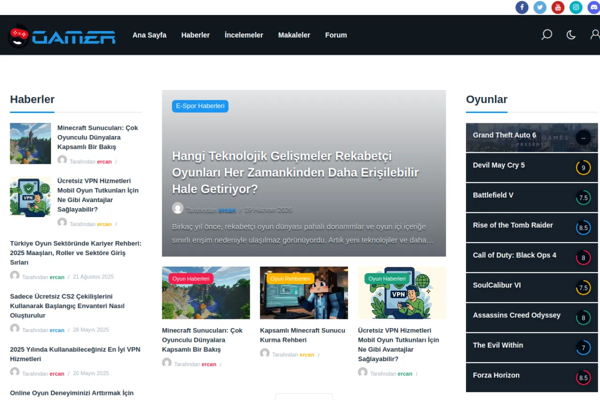Open the user account icon
Image resolution: width=600 pixels, height=400 pixels.
(595, 35)
